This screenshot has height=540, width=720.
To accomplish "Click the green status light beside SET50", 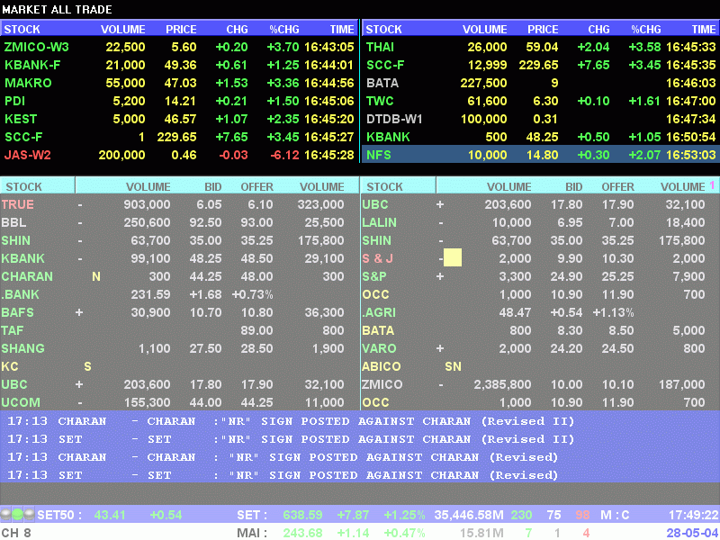I will [17, 514].
